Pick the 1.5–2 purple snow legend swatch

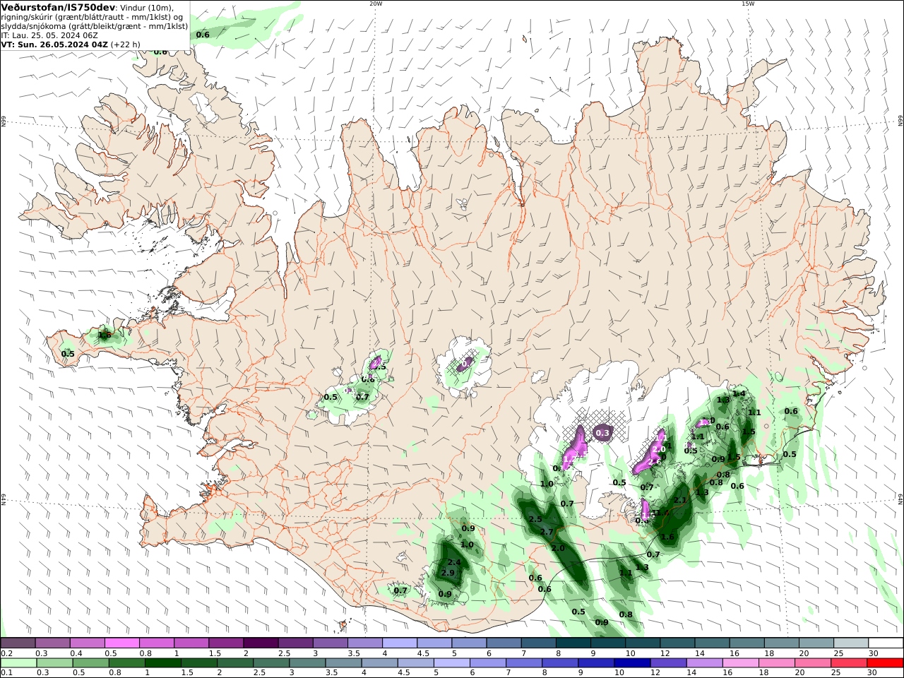pyautogui.click(x=226, y=643)
